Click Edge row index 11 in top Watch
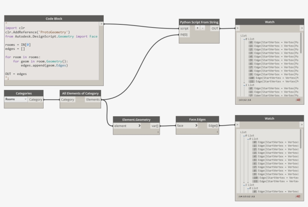This screenshot has width=308, height=207. tap(273, 81)
